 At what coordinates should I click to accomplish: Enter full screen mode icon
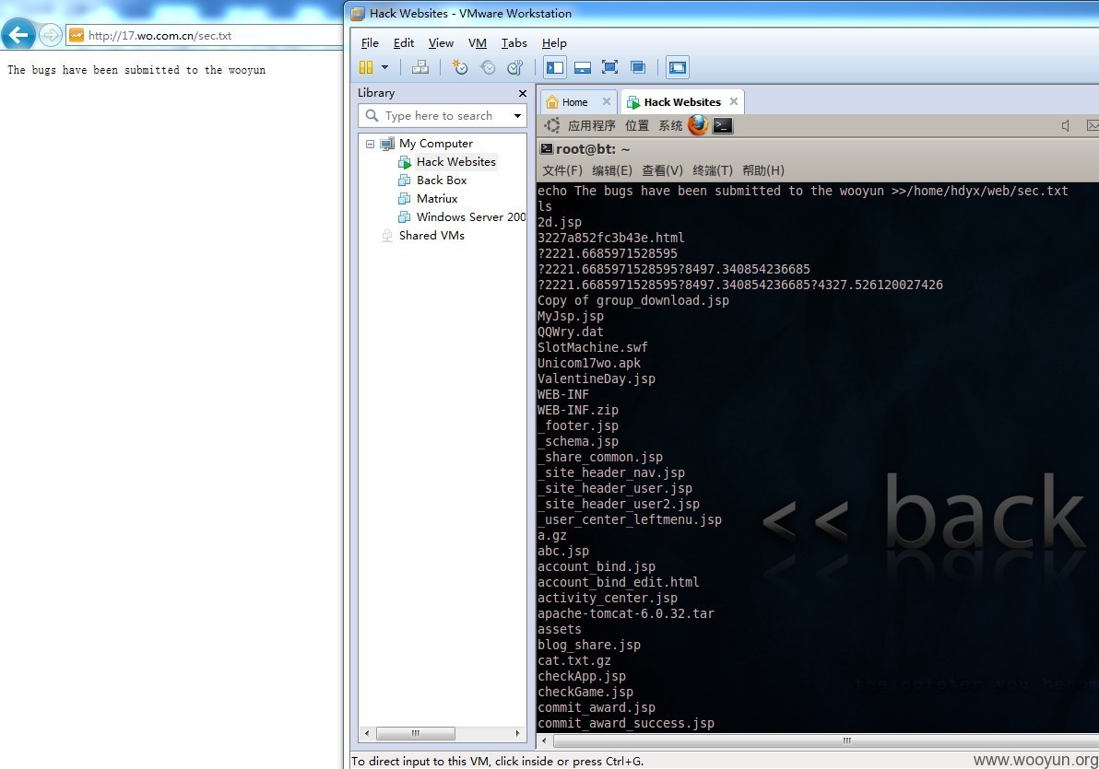click(x=609, y=67)
